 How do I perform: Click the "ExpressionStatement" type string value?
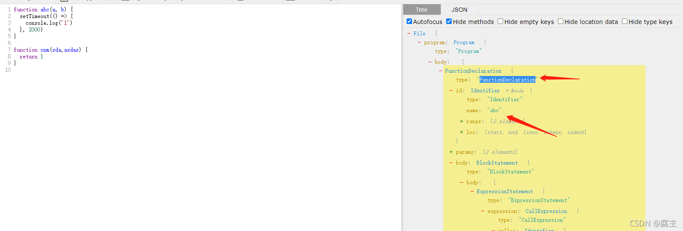[539, 200]
